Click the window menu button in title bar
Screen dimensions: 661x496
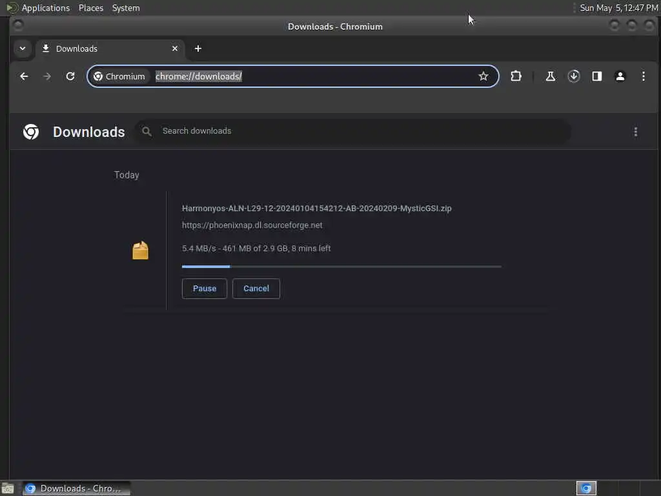pyautogui.click(x=18, y=26)
